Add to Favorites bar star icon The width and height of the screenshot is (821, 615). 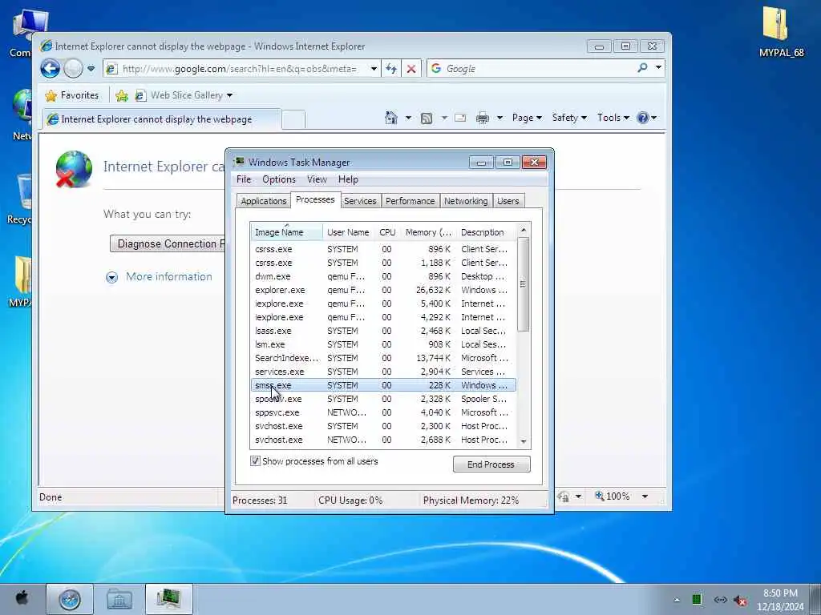point(122,95)
